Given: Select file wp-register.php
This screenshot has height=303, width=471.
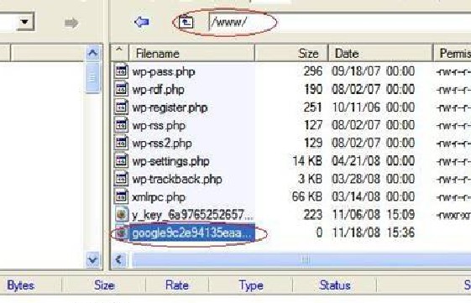Looking at the screenshot, I should [170, 107].
